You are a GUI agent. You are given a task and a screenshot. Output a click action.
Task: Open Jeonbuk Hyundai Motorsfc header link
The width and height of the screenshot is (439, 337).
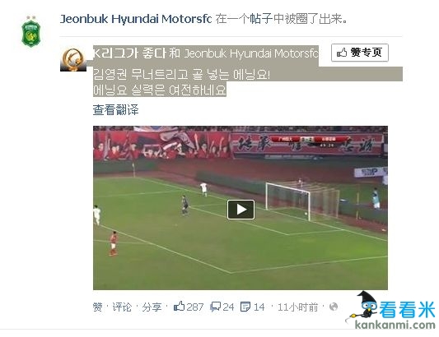click(x=136, y=19)
